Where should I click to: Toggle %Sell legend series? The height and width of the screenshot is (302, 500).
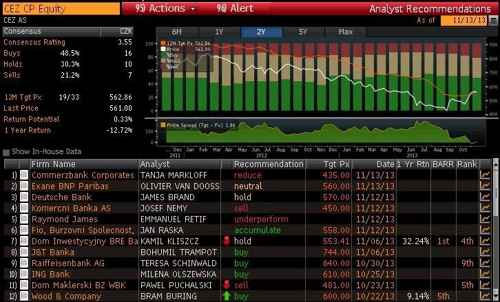point(163,67)
